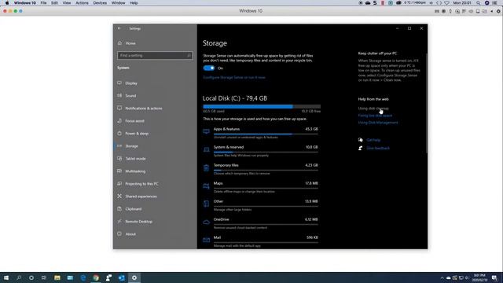Click the Apps & features monitor icon

tap(206, 131)
